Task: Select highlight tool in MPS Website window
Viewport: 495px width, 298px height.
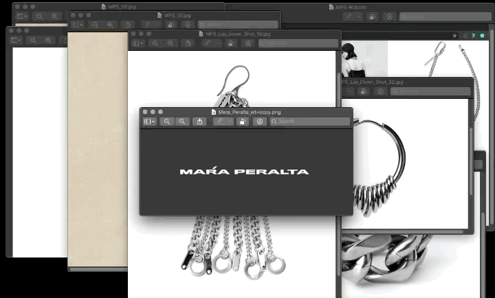Action: pos(349,16)
